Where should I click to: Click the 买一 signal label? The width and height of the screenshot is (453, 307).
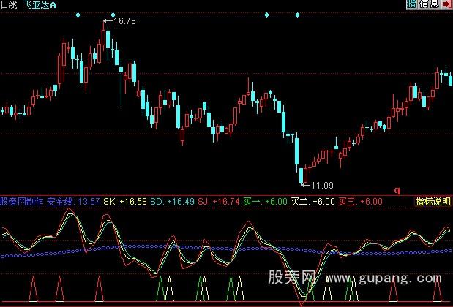[257, 201]
